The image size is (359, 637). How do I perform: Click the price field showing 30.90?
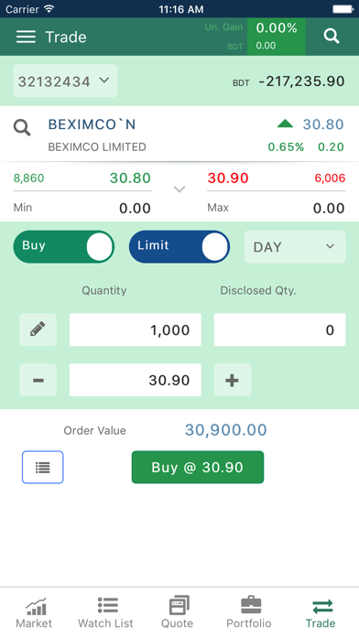point(135,380)
